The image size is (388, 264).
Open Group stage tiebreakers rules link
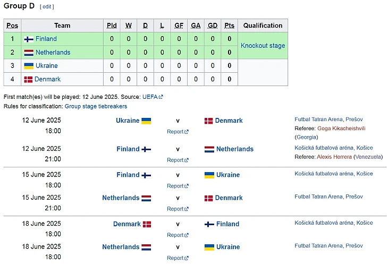(96, 106)
